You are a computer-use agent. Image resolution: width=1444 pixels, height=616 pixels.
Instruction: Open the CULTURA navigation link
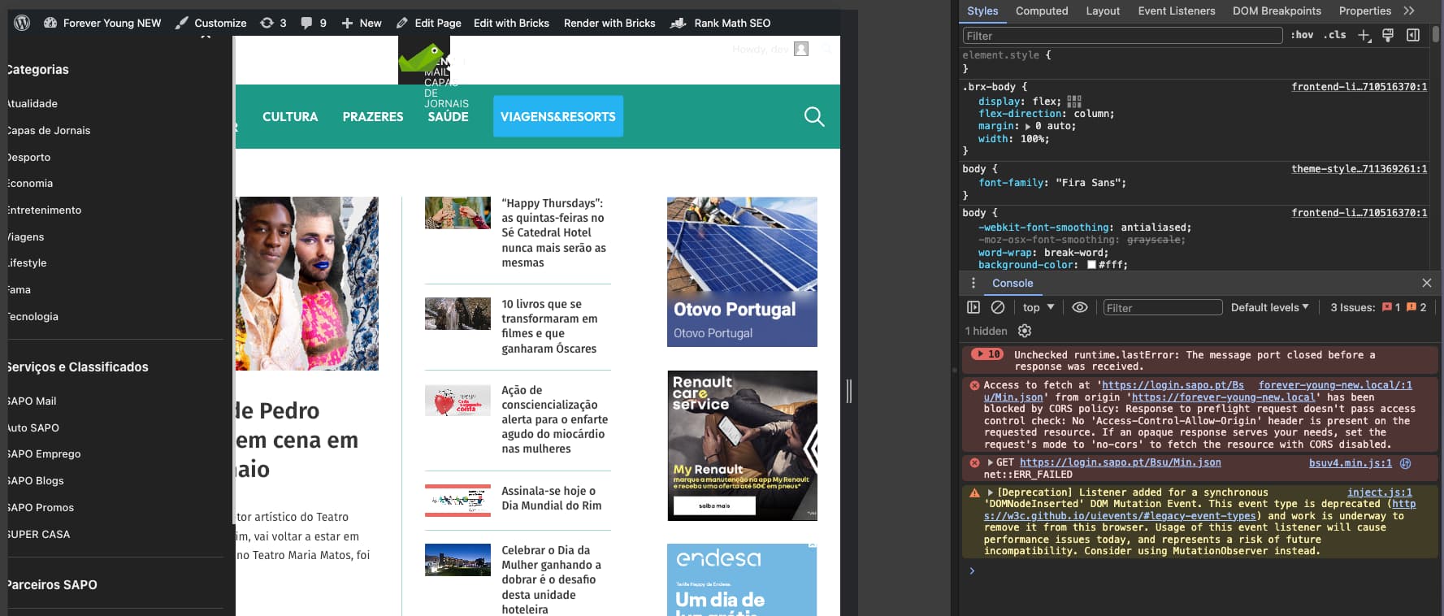tap(290, 116)
